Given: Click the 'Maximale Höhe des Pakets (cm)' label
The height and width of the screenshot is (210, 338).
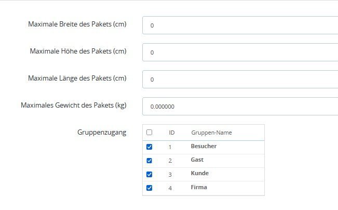Looking at the screenshot, I should click(78, 51).
